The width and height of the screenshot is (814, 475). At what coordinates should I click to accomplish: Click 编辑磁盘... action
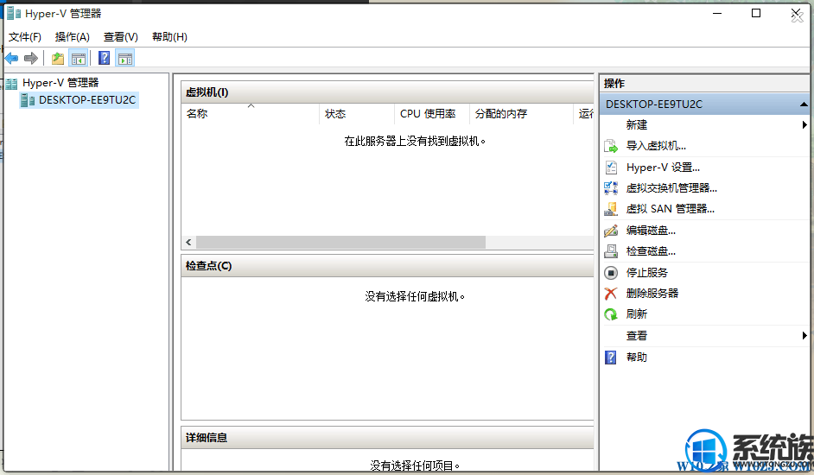pyautogui.click(x=651, y=231)
